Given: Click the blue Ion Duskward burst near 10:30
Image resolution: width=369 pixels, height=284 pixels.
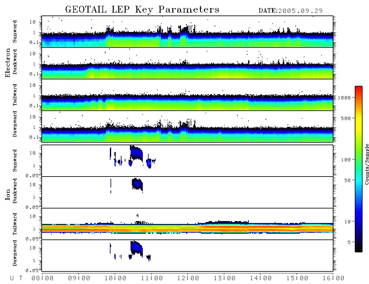Looking at the screenshot, I should click(x=137, y=184).
